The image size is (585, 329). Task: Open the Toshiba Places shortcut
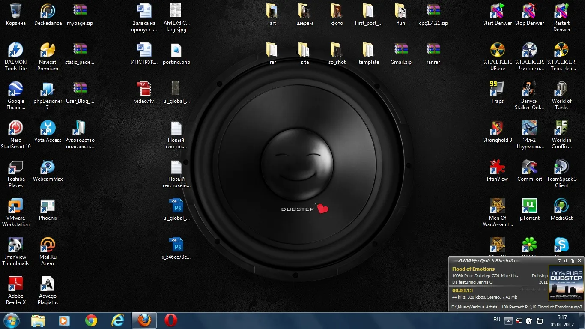click(16, 173)
